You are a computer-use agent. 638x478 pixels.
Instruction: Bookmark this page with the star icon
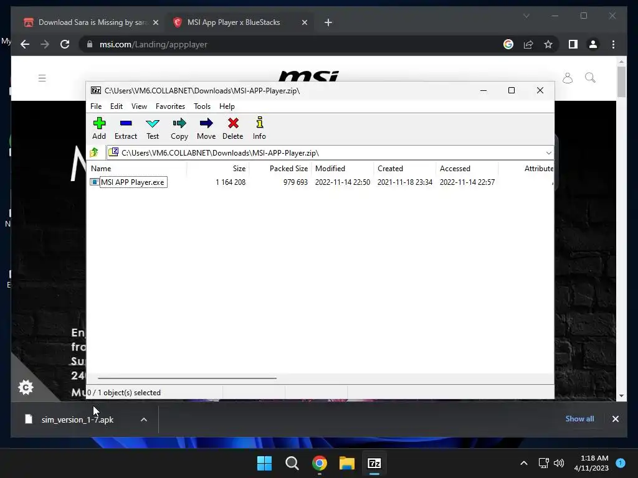coord(548,44)
